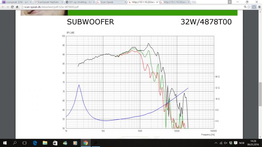
Task: Go back to the previous page
Action: (3, 7)
